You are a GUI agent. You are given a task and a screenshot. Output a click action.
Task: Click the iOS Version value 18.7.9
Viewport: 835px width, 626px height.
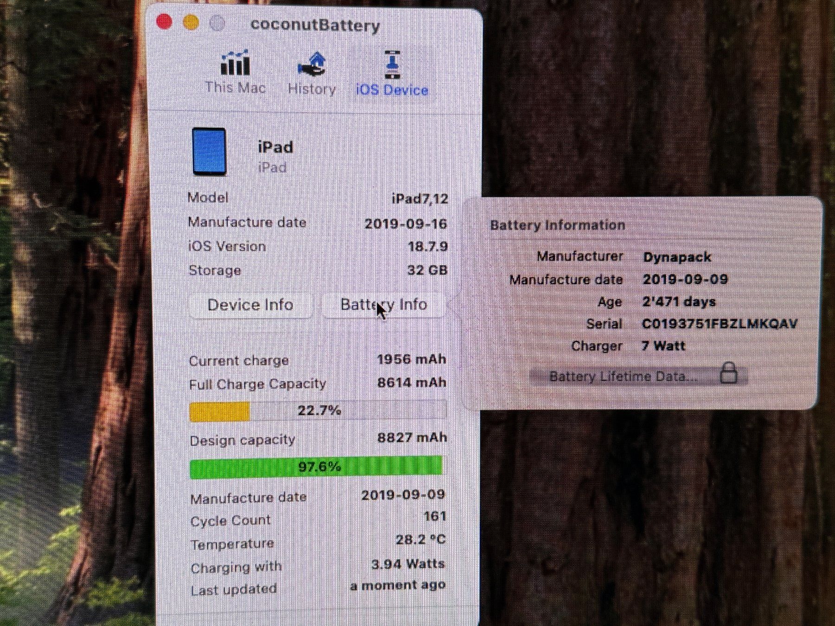pyautogui.click(x=428, y=246)
